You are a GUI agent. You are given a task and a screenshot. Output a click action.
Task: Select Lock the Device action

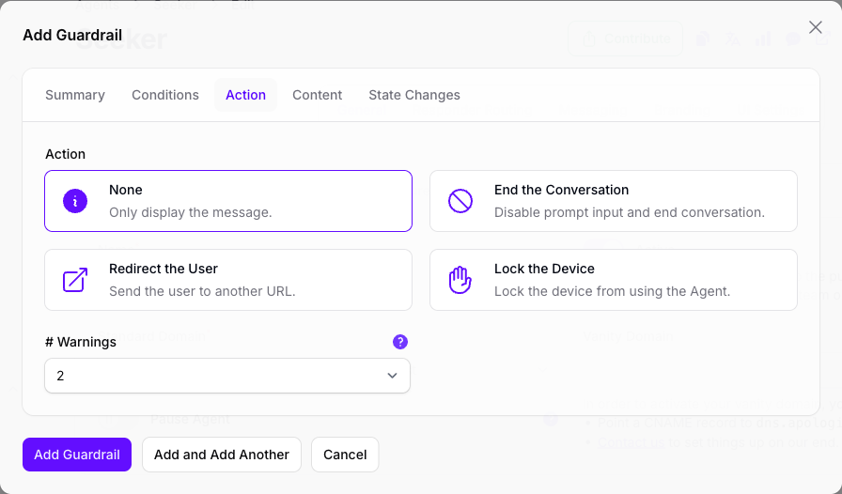pos(614,280)
